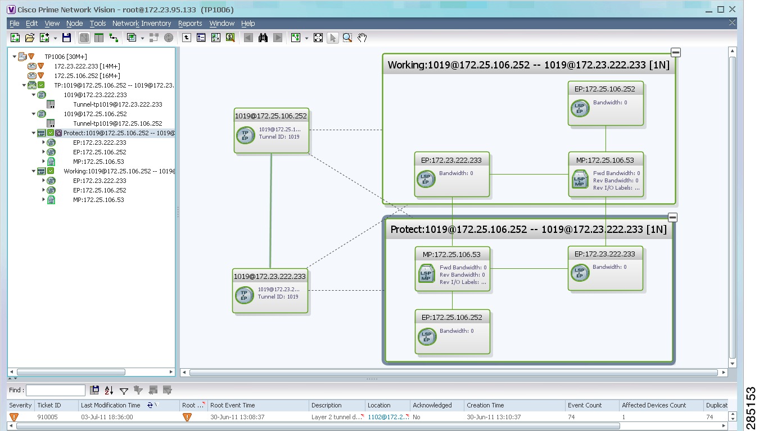This screenshot has width=759, height=431.
Task: Click the Sort Table Values A-Z icon
Action: point(109,390)
